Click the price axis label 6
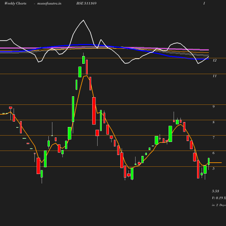The width and height of the screenshot is (226, 226). click(213, 153)
